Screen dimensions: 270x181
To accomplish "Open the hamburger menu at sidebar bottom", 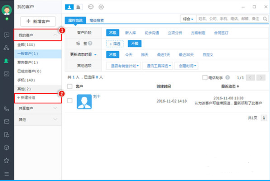I will (x=7, y=174).
